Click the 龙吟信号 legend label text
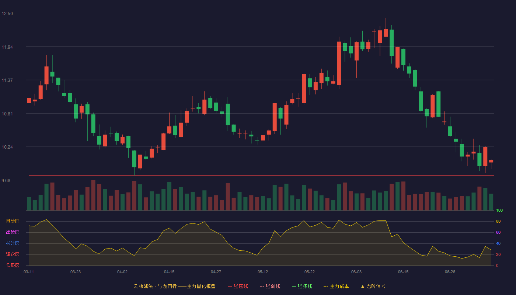 376,286
